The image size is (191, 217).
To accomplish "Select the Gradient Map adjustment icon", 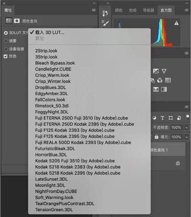I will pos(164,89).
